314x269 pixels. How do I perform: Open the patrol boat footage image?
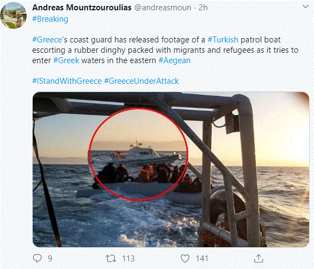(171, 169)
